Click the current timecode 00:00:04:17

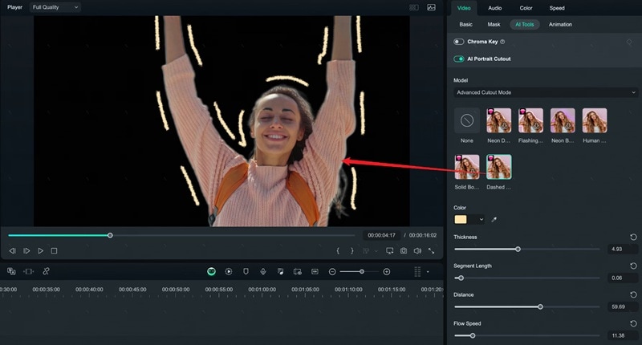point(382,235)
